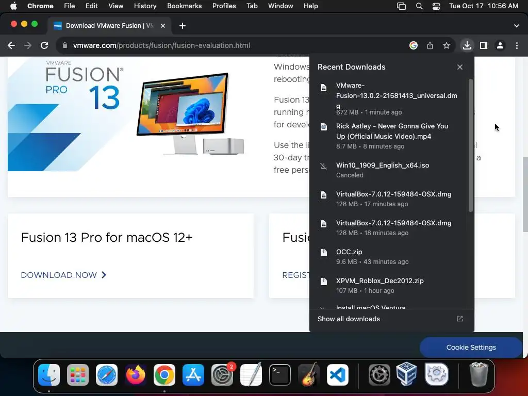
Task: Open Terminal from the dock
Action: (280, 374)
